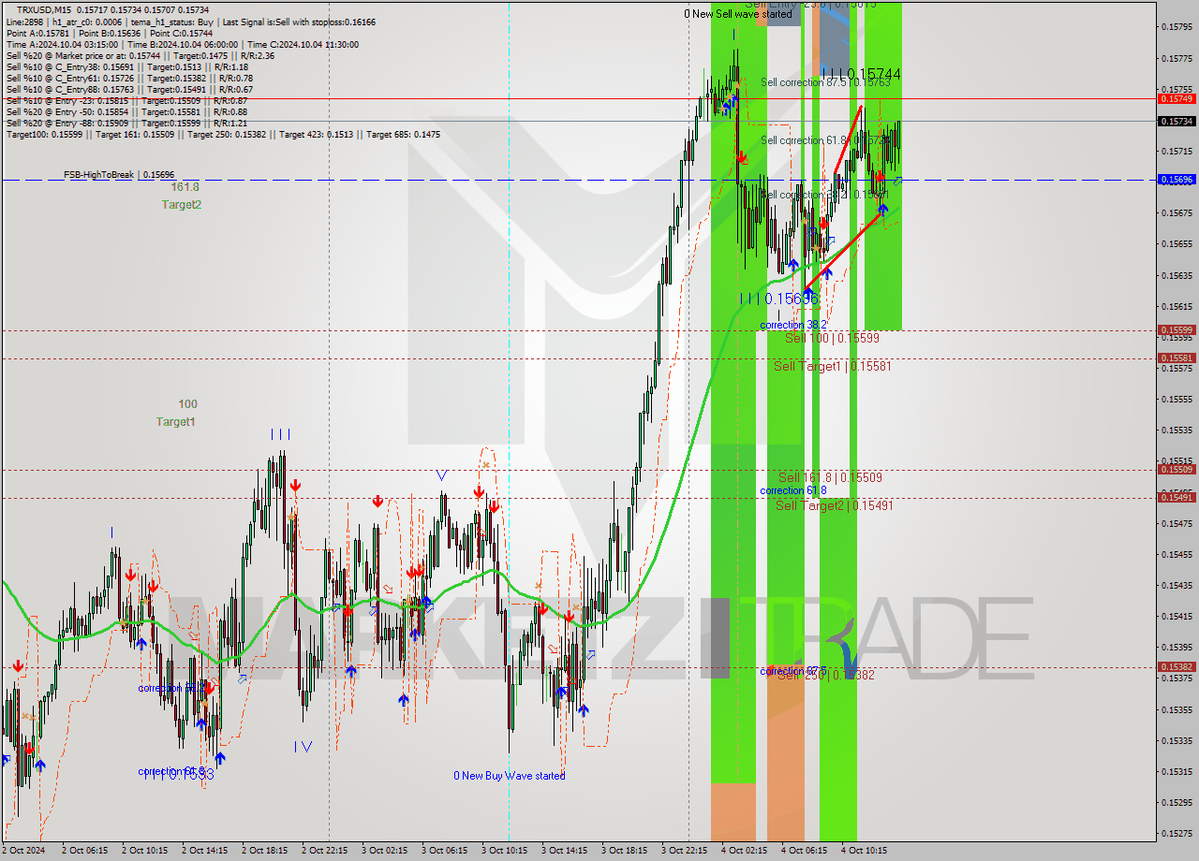Click the 0.15555 price axis value
The width and height of the screenshot is (1199, 861).
1176,399
